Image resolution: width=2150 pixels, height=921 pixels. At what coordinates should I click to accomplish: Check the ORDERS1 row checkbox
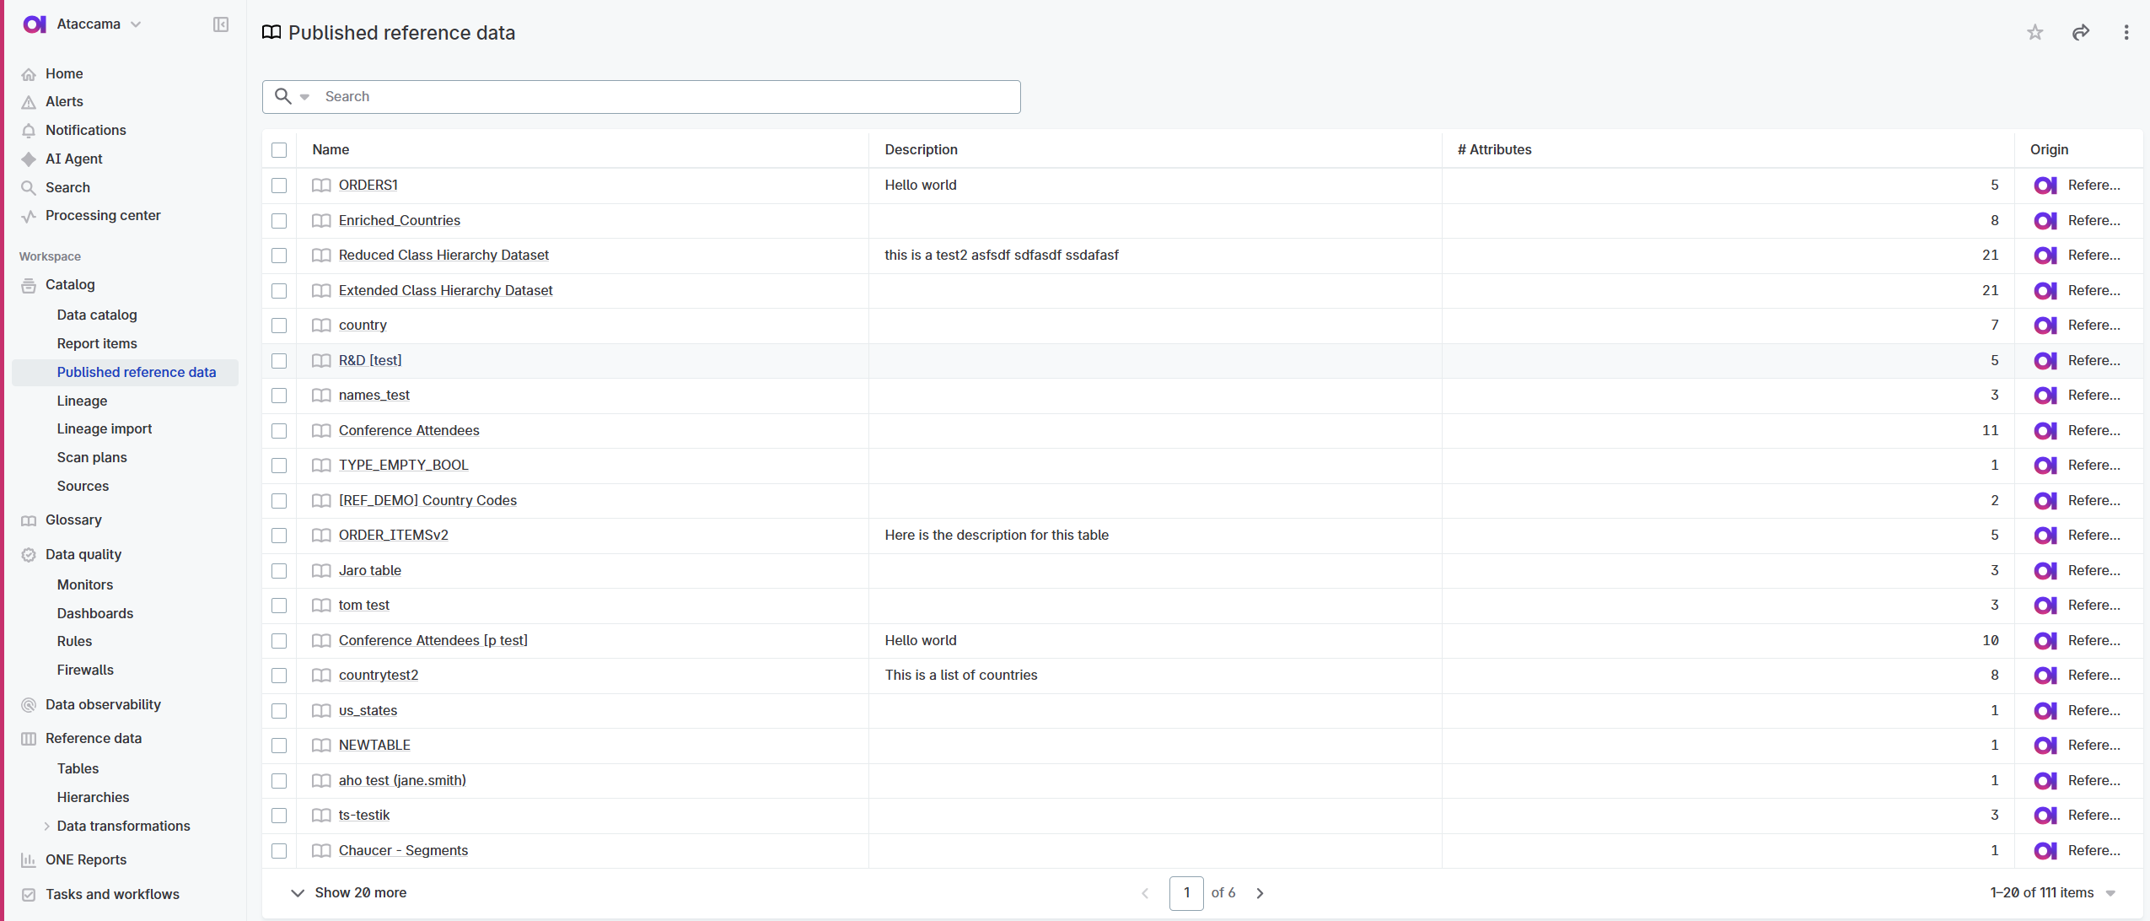click(x=279, y=185)
